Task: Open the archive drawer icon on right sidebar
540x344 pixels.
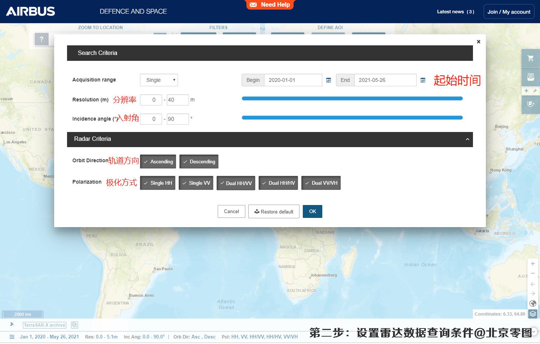Action: click(530, 77)
